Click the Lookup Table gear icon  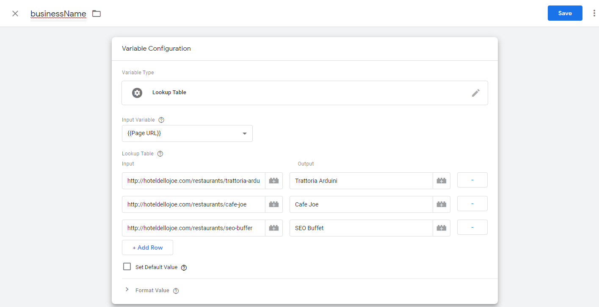click(137, 92)
